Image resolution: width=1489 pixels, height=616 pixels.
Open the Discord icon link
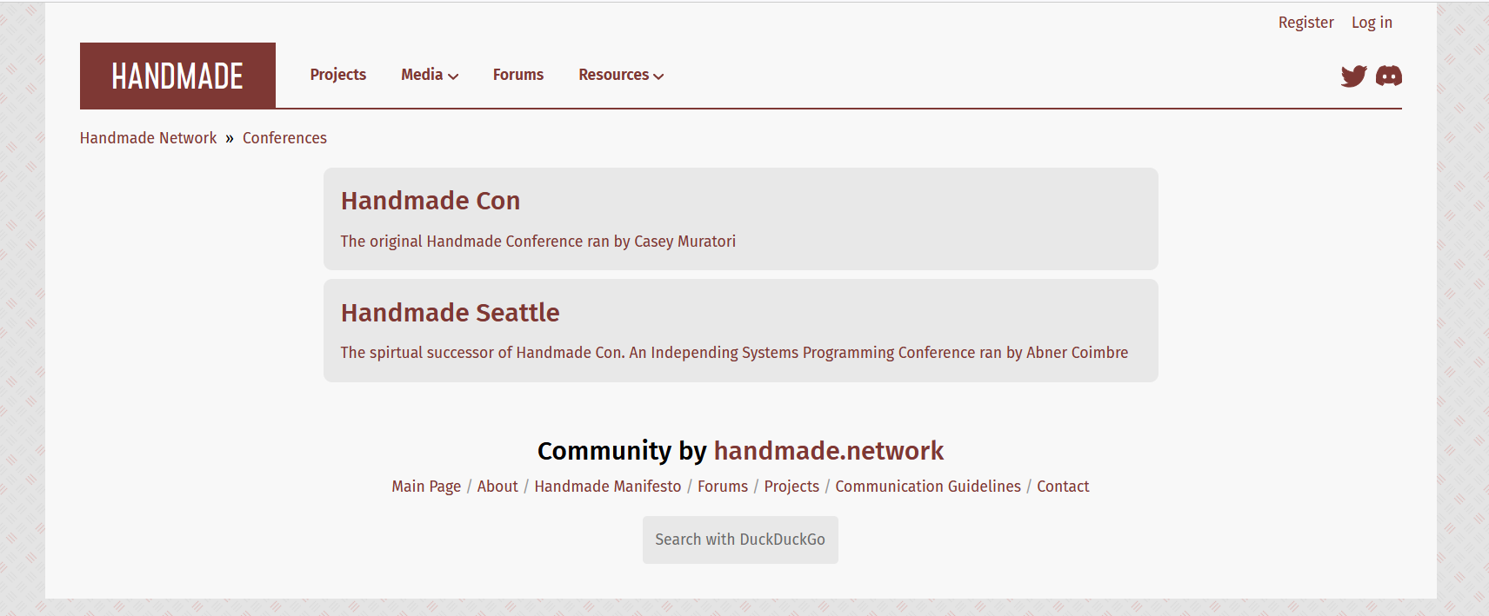[x=1389, y=76]
